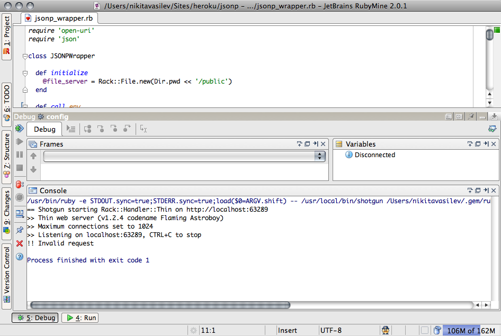The width and height of the screenshot is (501, 336).
Task: Click the console scrollbar left arrow
Action: point(477,305)
